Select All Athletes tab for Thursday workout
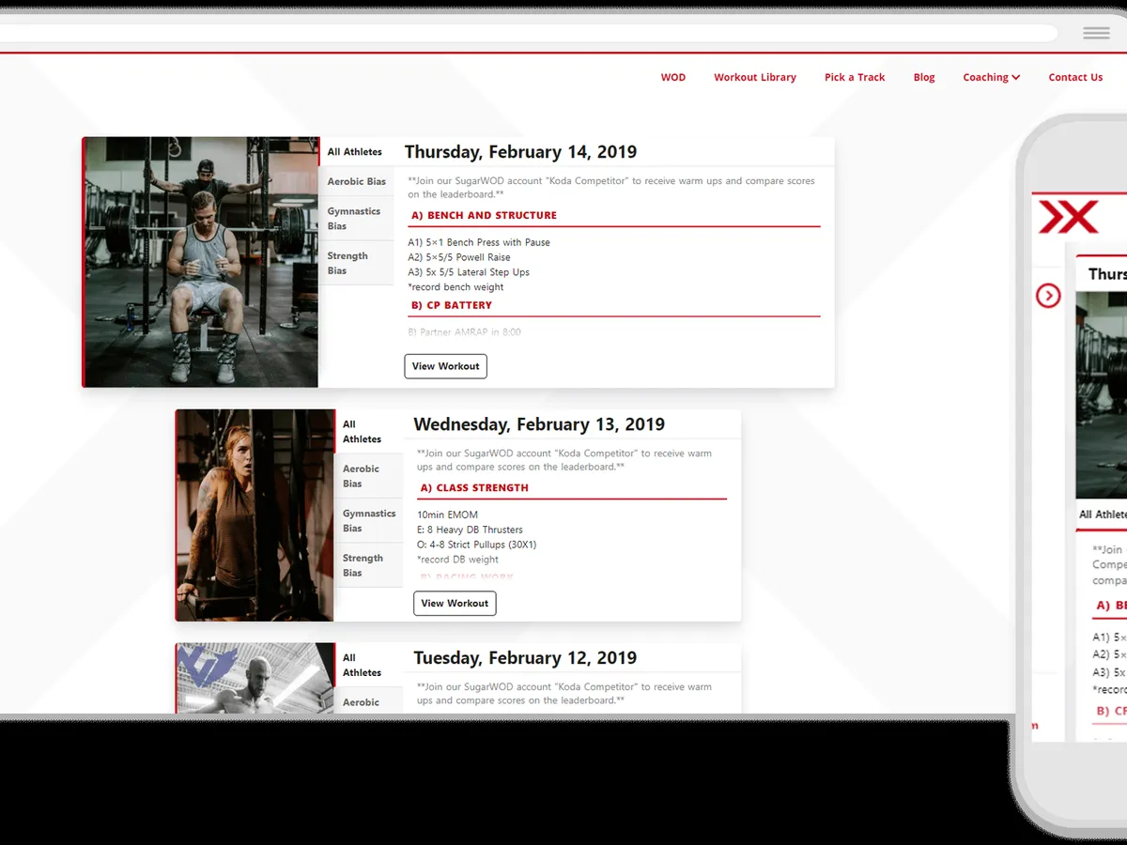The image size is (1127, 845). [x=357, y=152]
